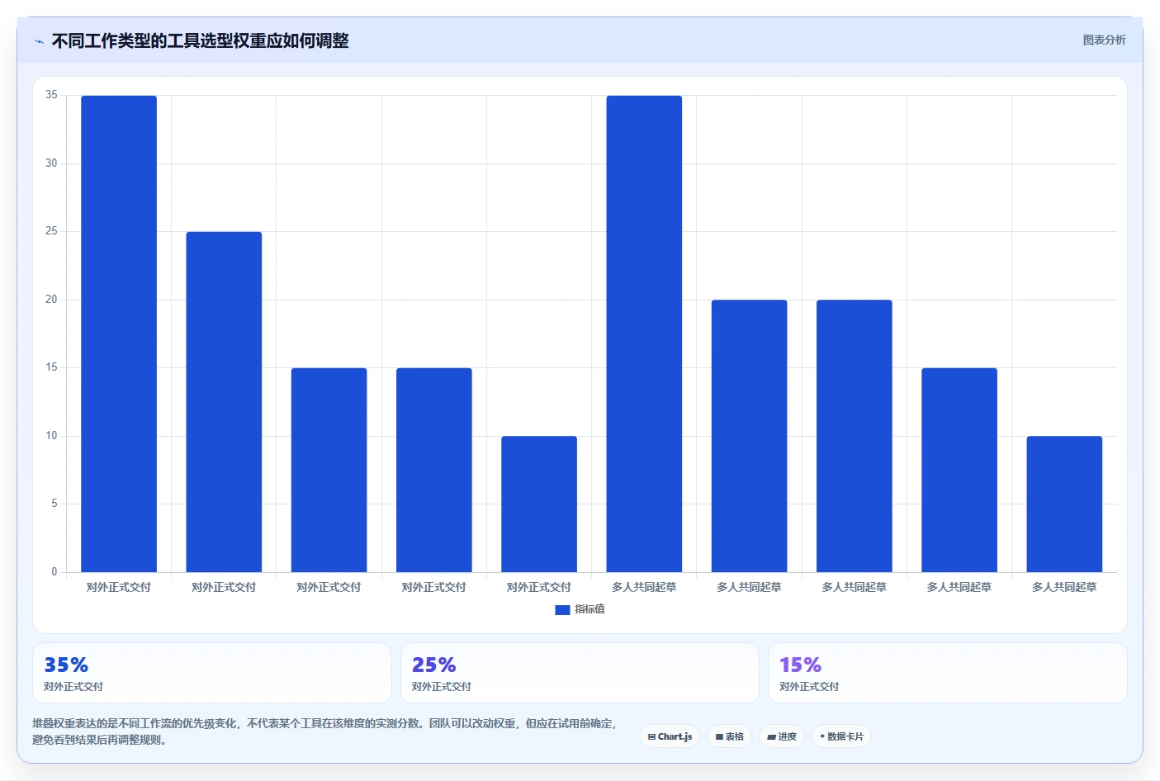Viewport: 1160px width, 781px height.
Task: Click the icon inside the Chart.js tag
Action: point(651,736)
